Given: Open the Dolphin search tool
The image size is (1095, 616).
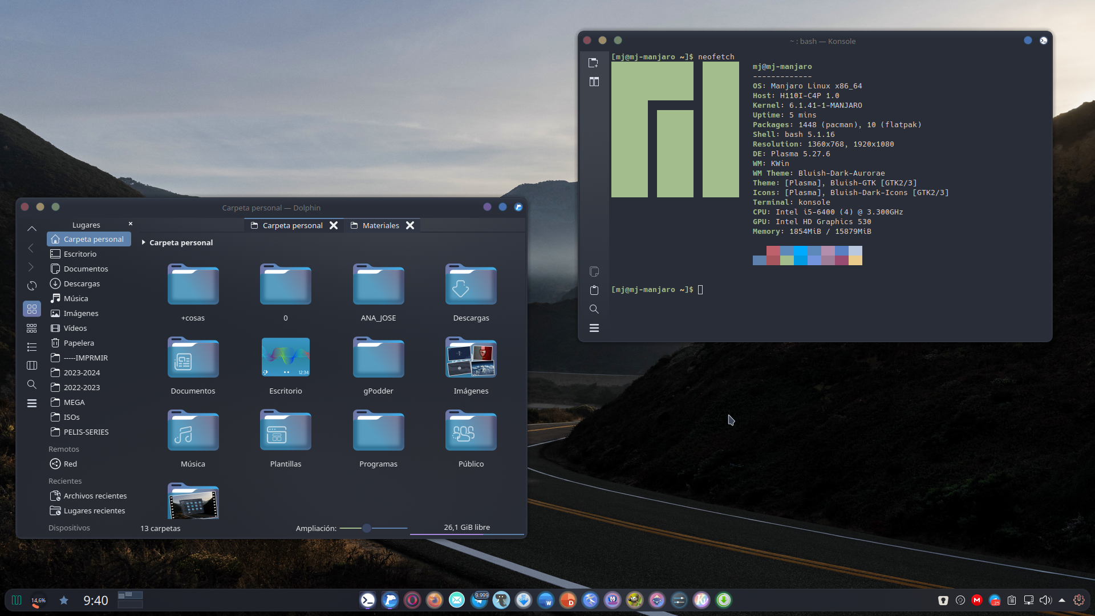Looking at the screenshot, I should click(32, 384).
